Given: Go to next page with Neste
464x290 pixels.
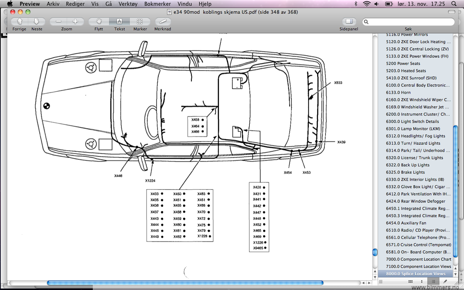Looking at the screenshot, I should tap(37, 22).
